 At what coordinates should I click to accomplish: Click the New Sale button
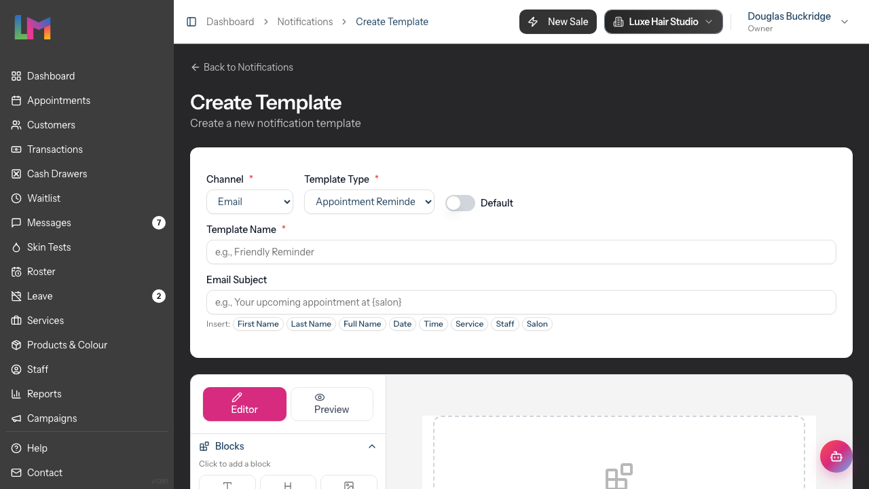pos(558,22)
